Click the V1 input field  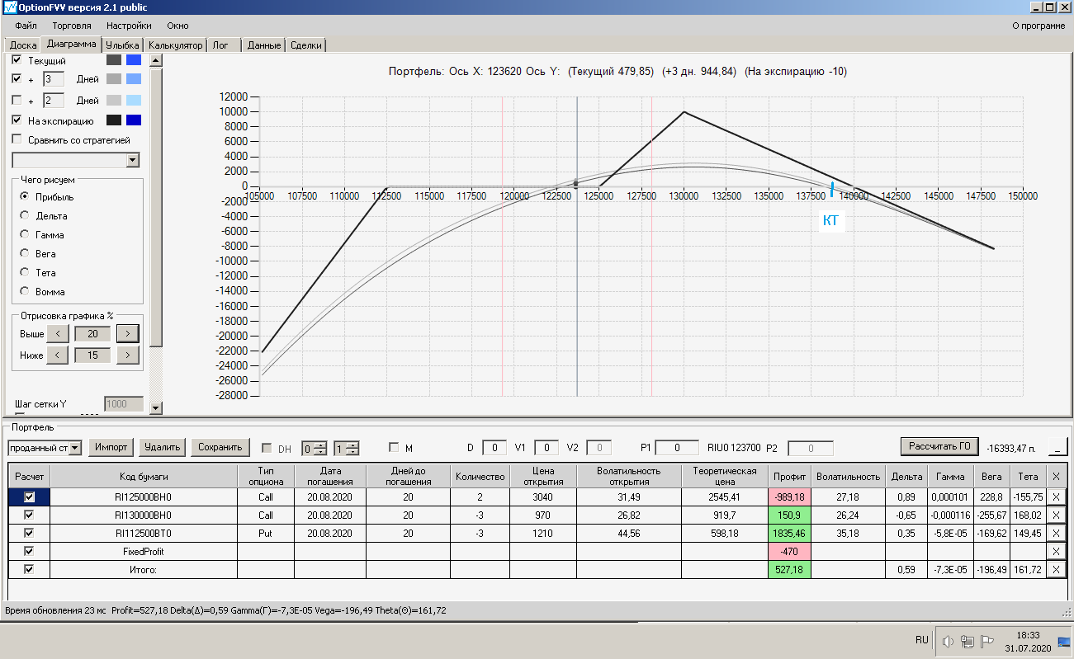(546, 448)
